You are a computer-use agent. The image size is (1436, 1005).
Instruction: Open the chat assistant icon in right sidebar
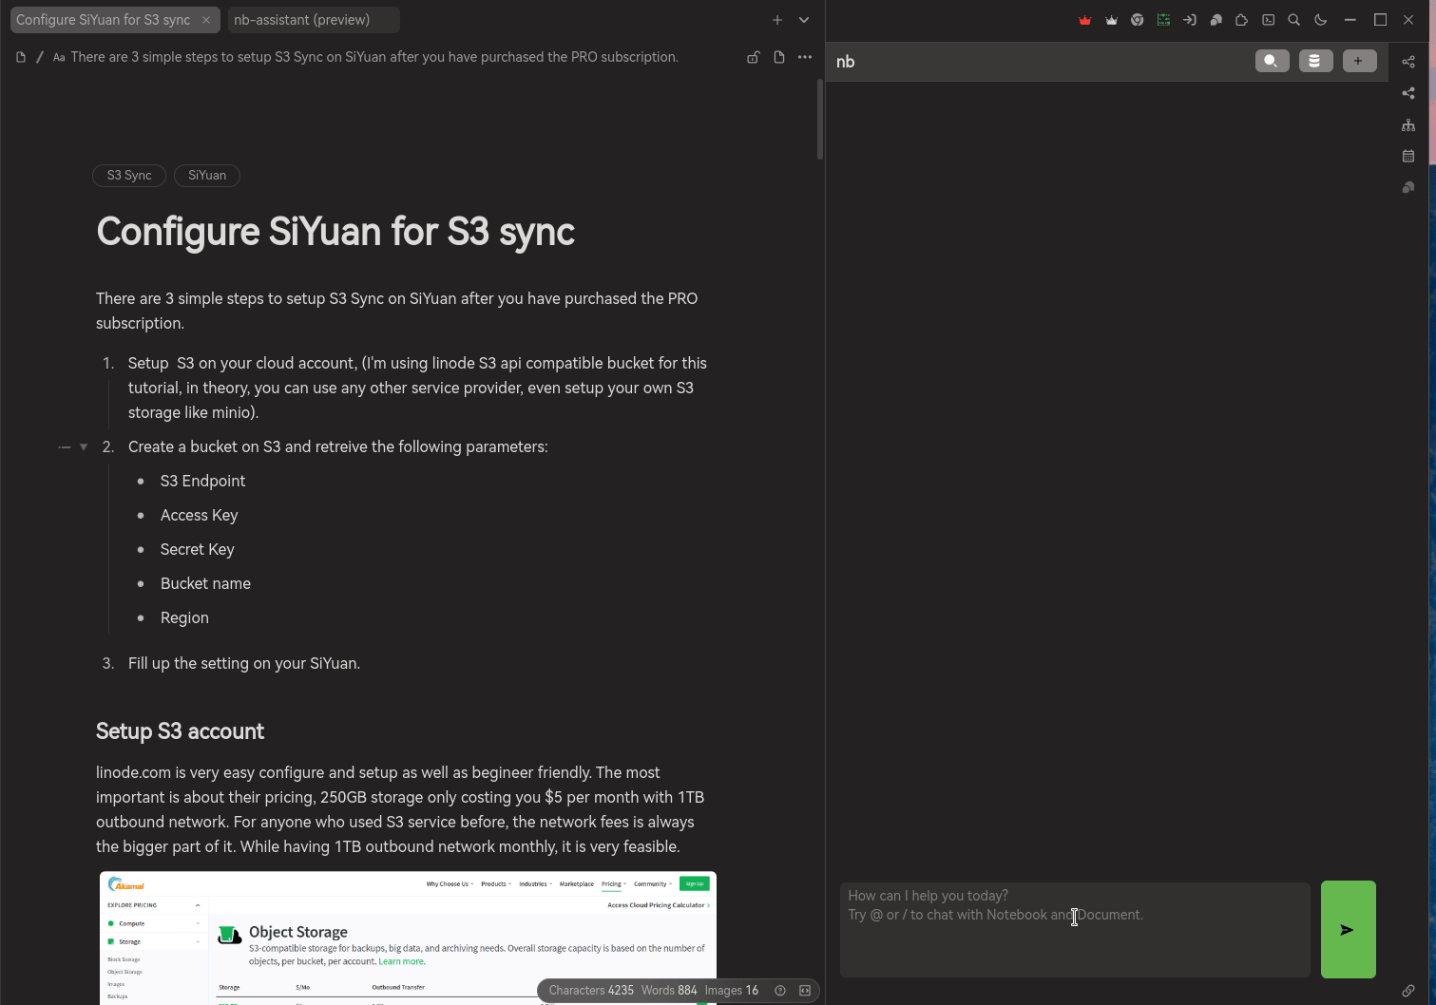point(1408,187)
